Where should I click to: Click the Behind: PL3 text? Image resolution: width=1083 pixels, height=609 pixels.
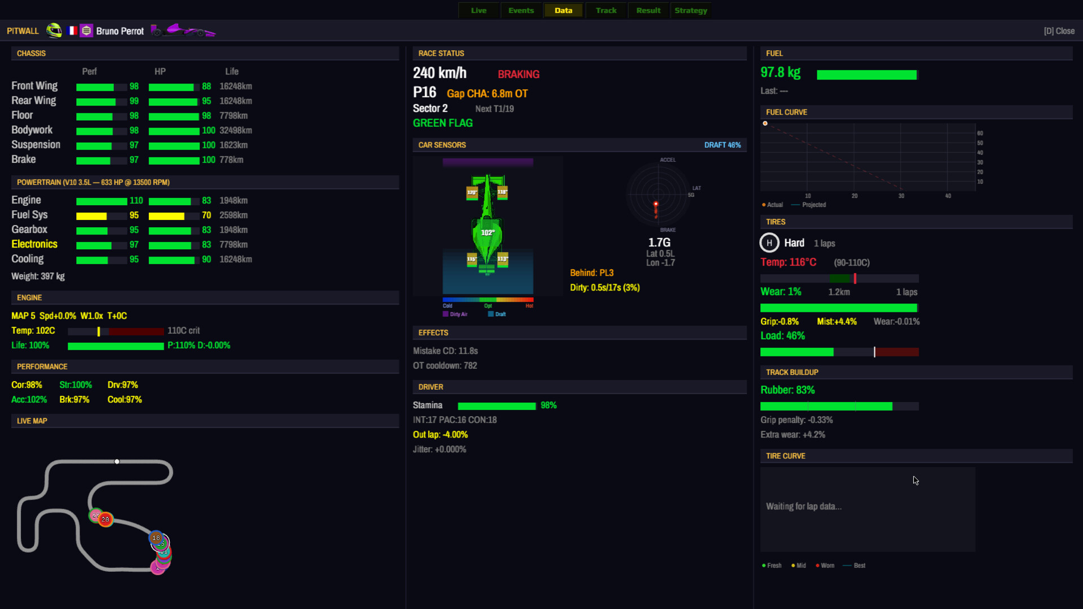coord(592,273)
